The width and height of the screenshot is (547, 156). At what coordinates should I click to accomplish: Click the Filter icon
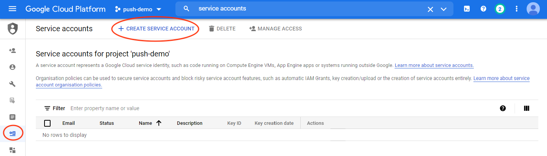pos(47,108)
